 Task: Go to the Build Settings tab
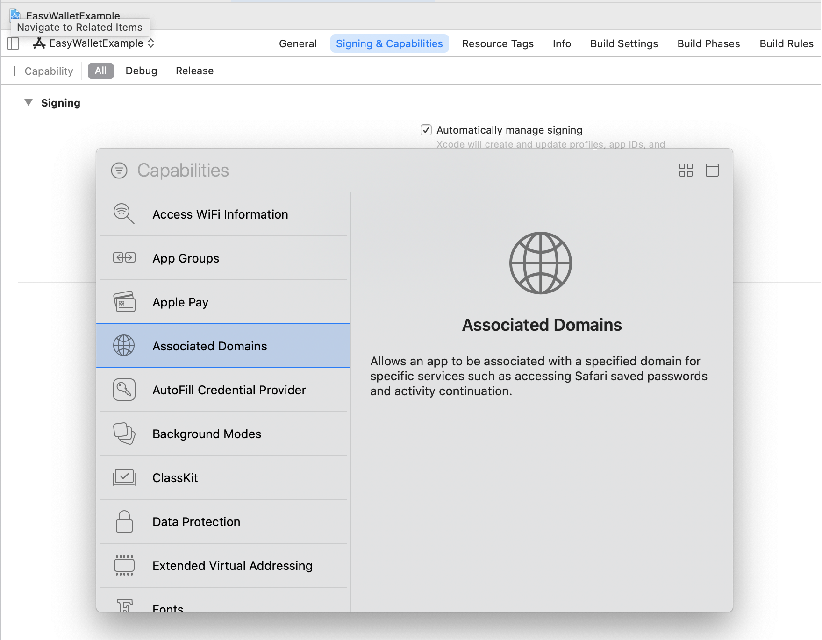[x=624, y=43]
